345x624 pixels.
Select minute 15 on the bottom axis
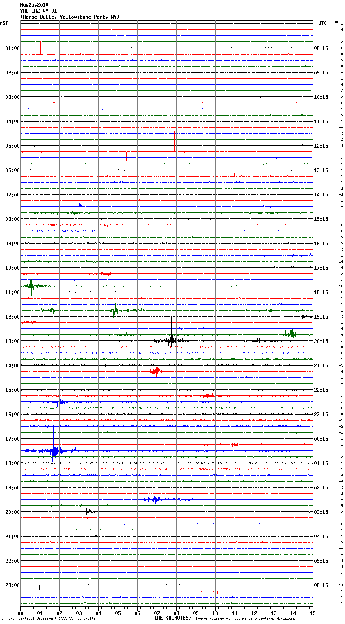click(313, 613)
